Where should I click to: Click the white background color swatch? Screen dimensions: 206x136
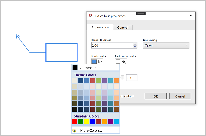point(118,62)
